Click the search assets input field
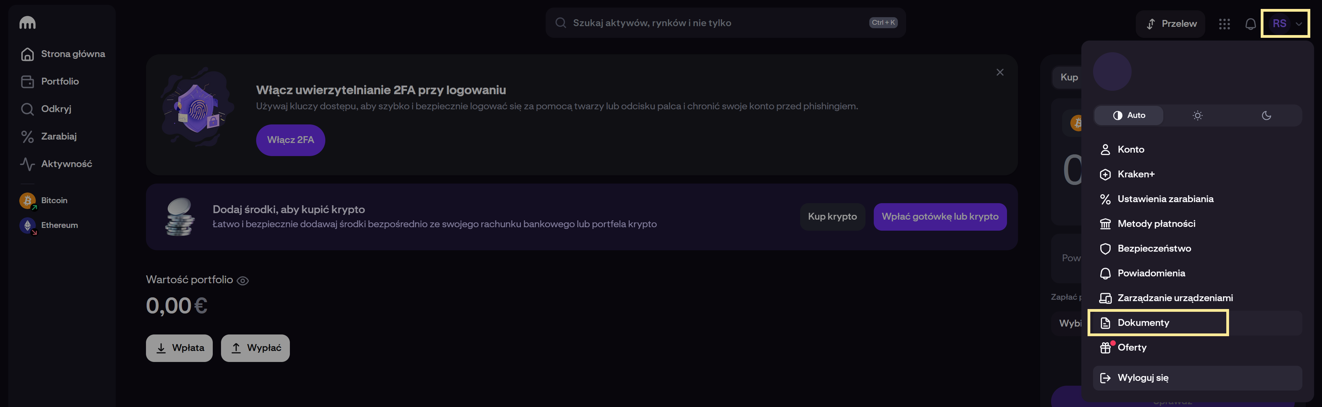This screenshot has width=1322, height=407. point(718,23)
